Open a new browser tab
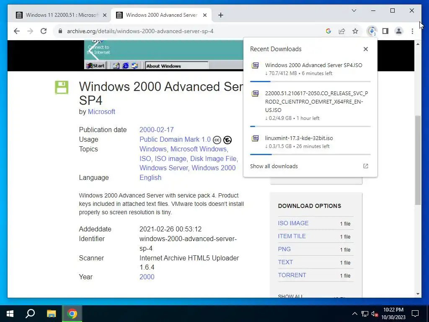Screen dimensions: 429x322 click(220, 15)
